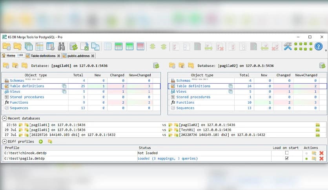Click the copy documents toolbar icon

pyautogui.click(x=96, y=46)
